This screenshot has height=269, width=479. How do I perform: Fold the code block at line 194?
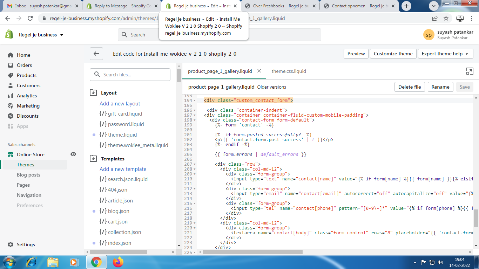(x=195, y=101)
